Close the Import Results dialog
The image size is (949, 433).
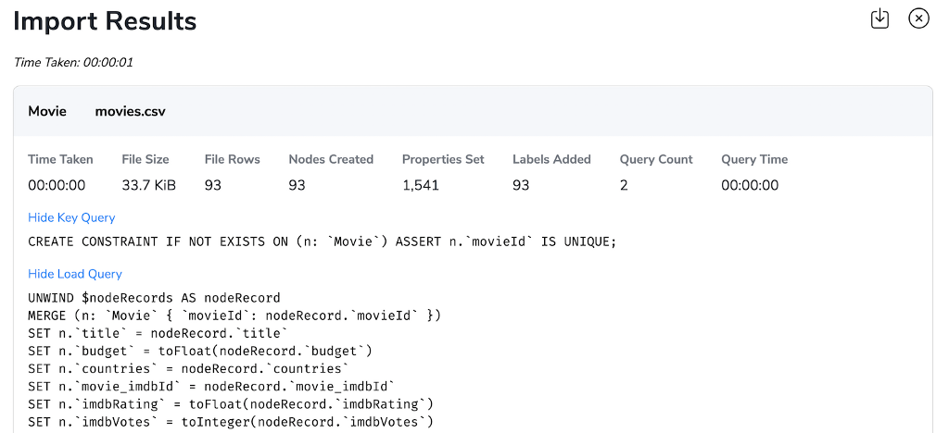coord(918,19)
